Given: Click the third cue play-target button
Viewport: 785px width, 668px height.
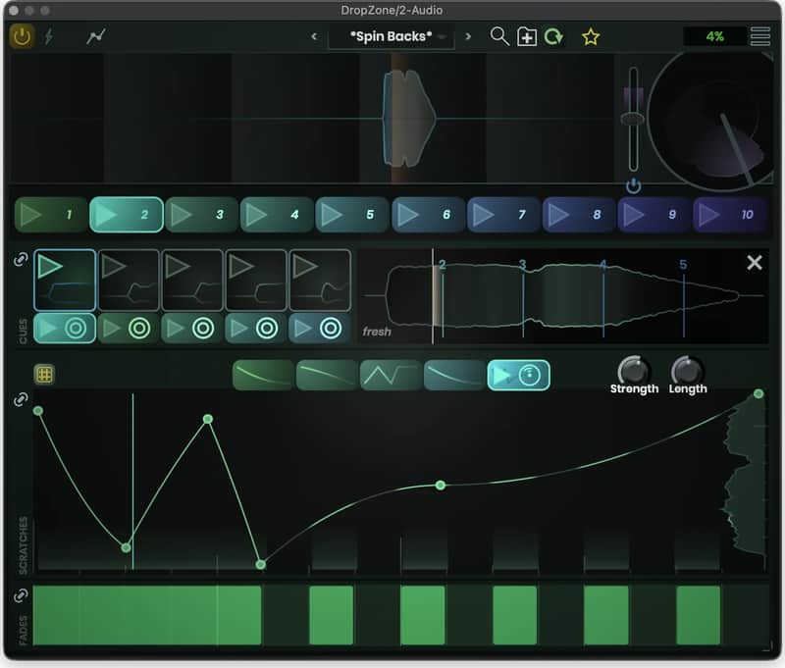Looking at the screenshot, I should click(192, 329).
